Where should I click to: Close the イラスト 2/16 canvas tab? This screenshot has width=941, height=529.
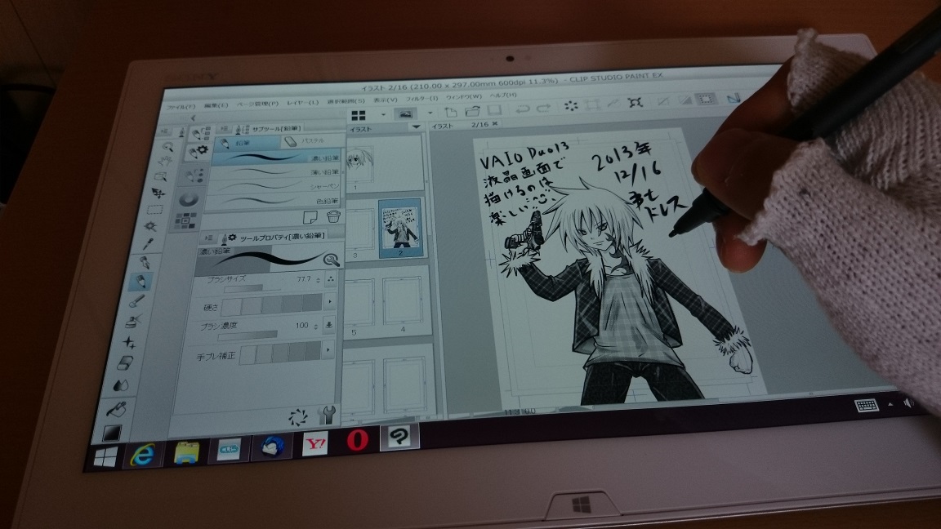click(494, 123)
